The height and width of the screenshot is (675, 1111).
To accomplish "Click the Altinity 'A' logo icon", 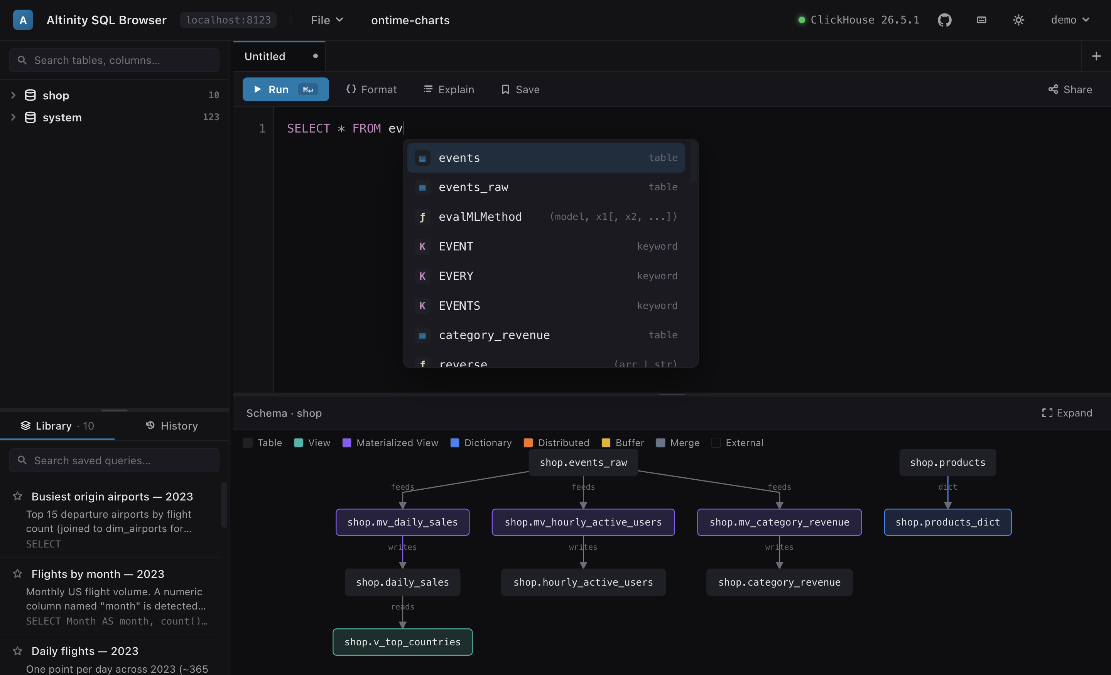I will 23,20.
